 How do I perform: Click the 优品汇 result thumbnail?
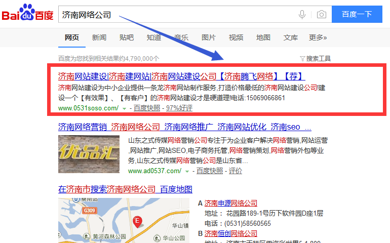click(x=89, y=154)
